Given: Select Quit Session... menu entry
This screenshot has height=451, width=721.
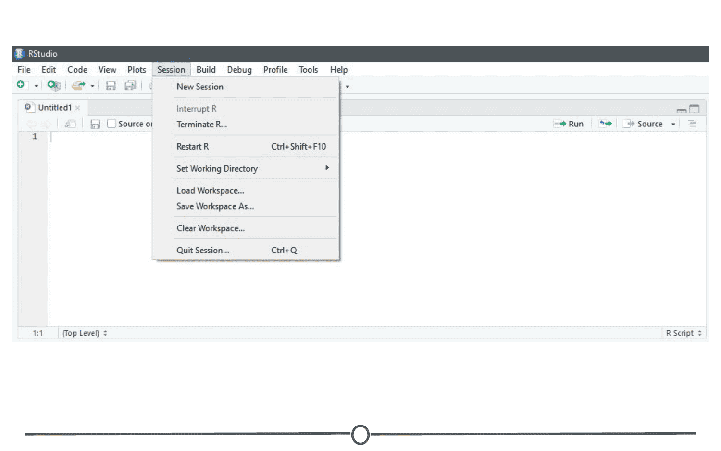Looking at the screenshot, I should [x=246, y=251].
